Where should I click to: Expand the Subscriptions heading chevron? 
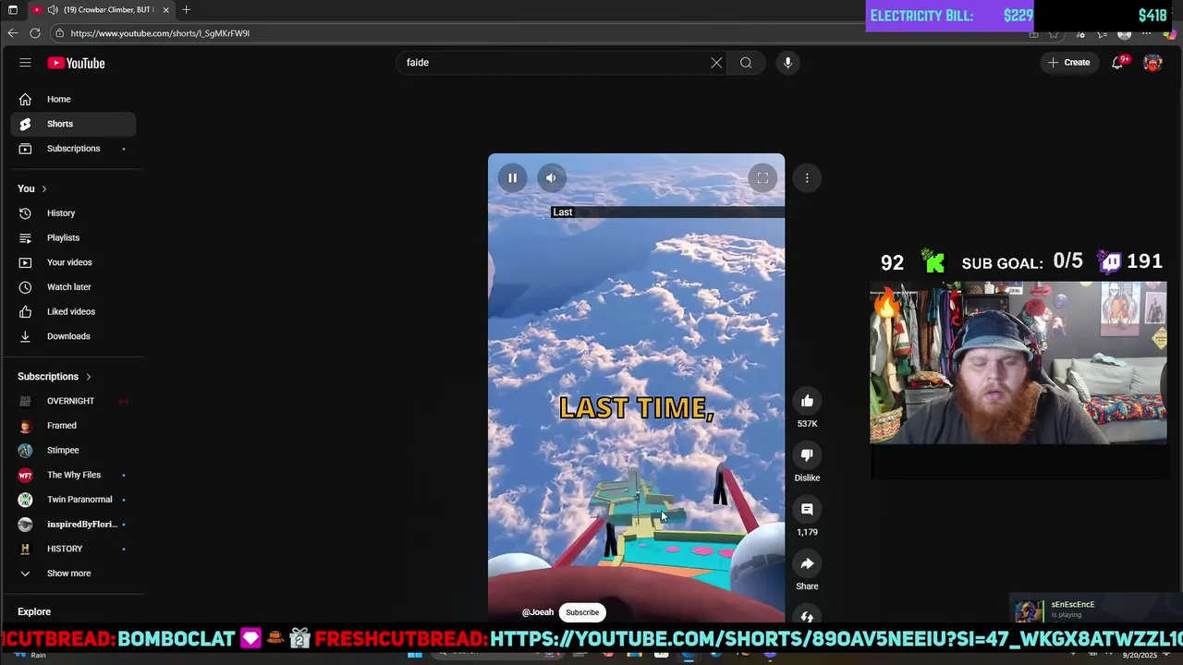point(89,377)
